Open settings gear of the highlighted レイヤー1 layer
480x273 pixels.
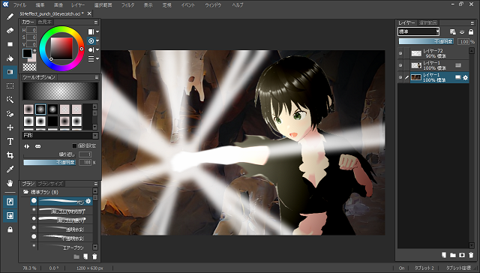465,78
